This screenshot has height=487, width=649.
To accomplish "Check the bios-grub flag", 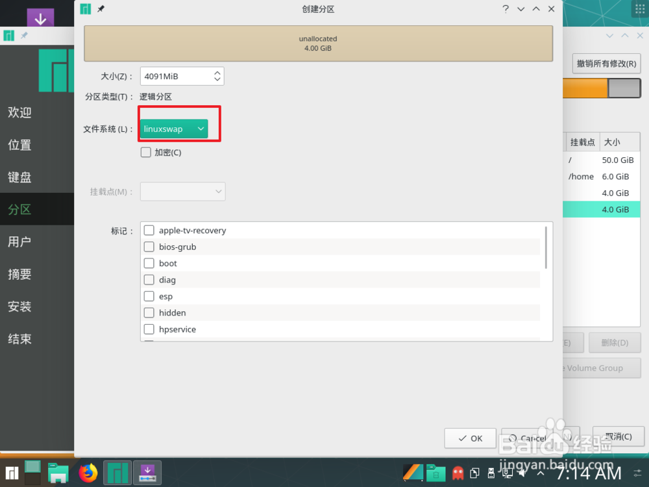I will (x=149, y=247).
